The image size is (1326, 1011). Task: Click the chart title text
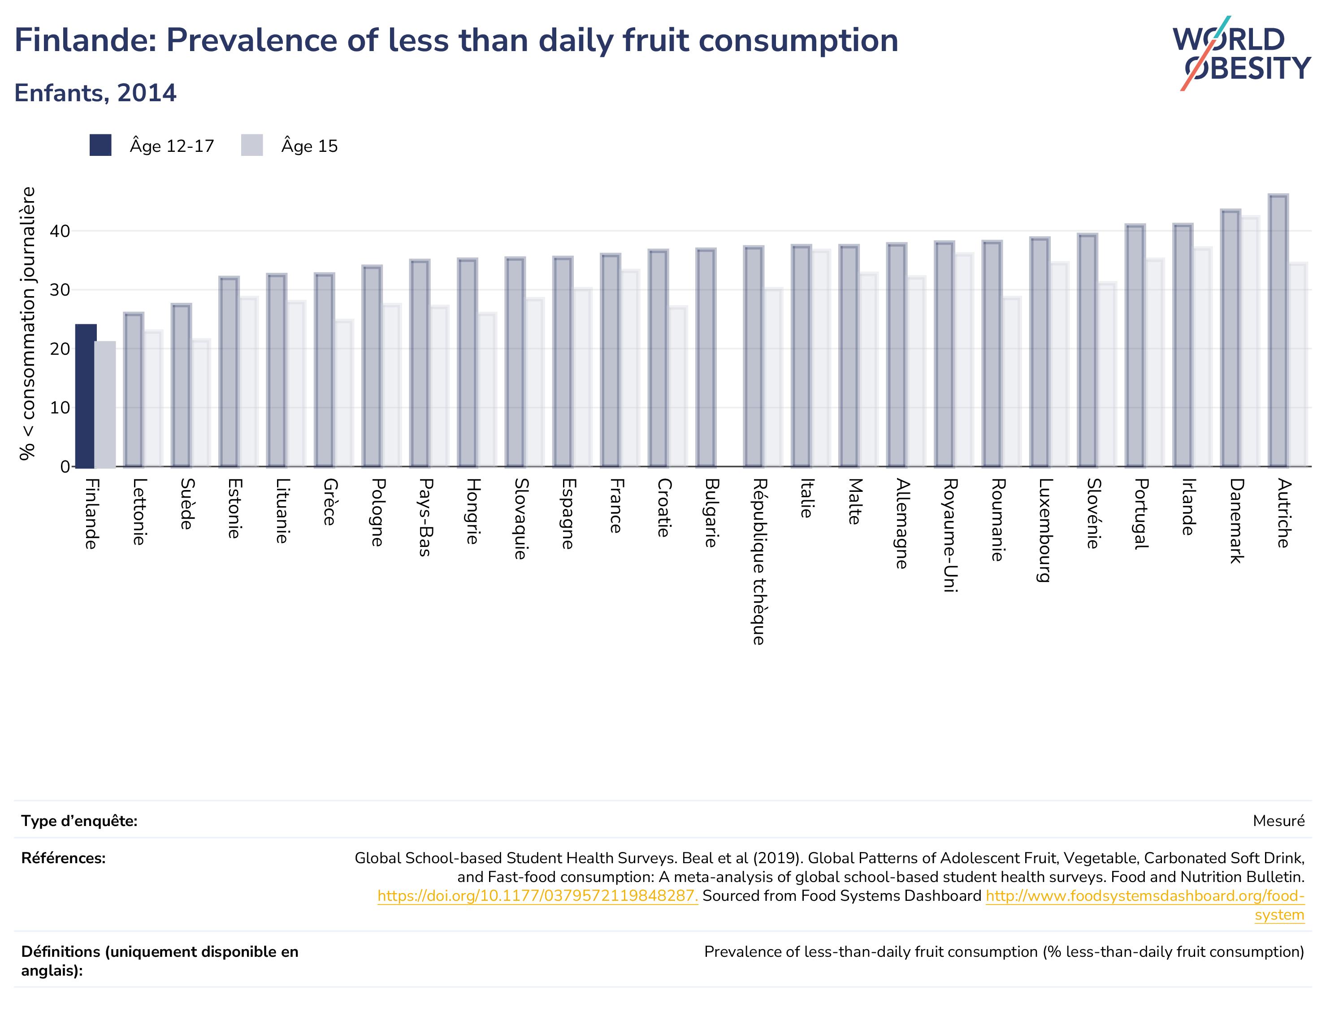point(456,40)
